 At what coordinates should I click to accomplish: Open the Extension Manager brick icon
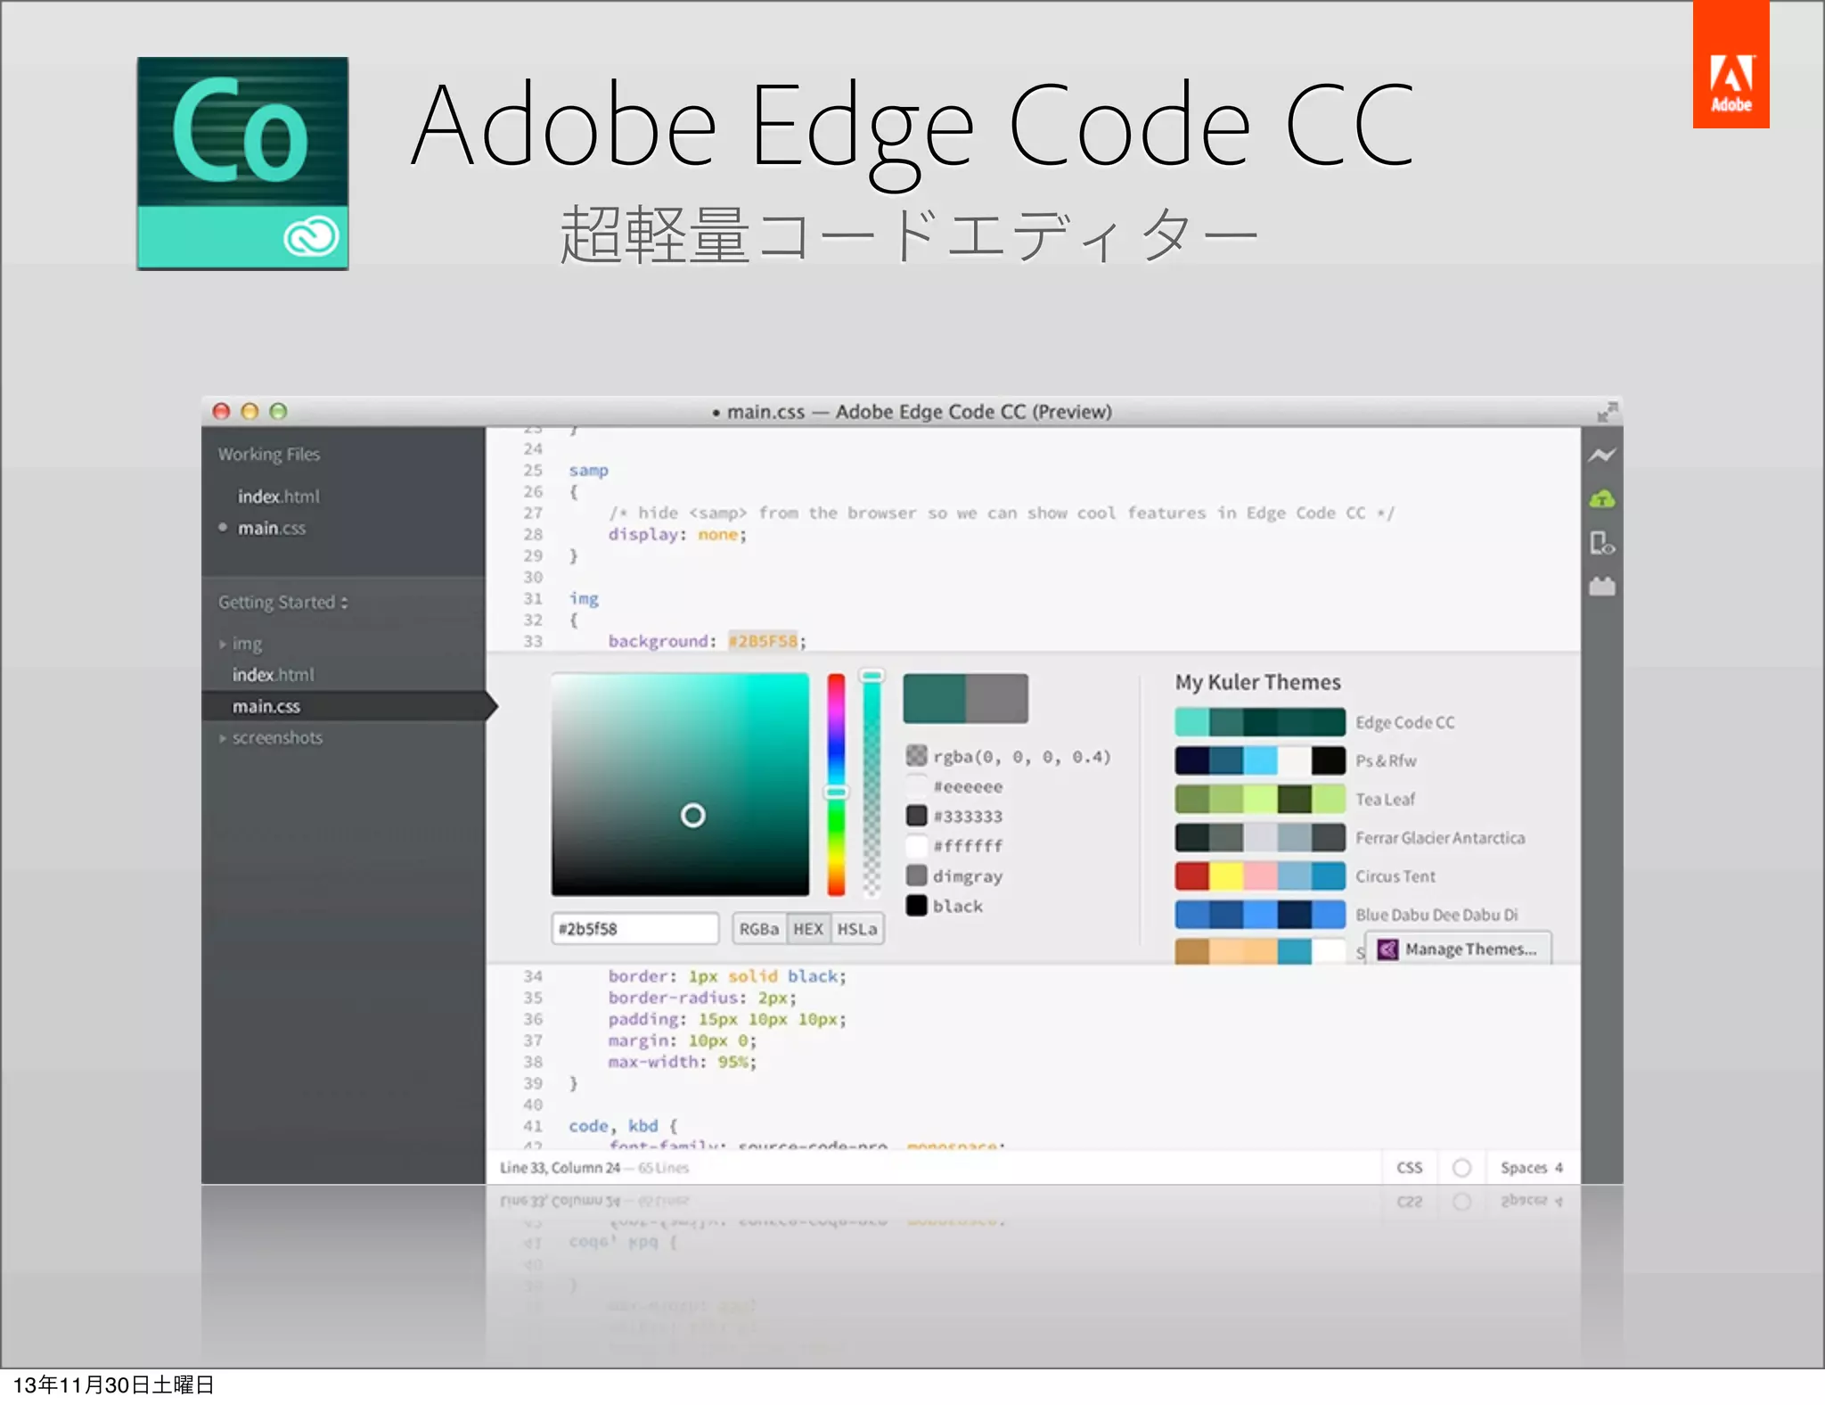1601,586
